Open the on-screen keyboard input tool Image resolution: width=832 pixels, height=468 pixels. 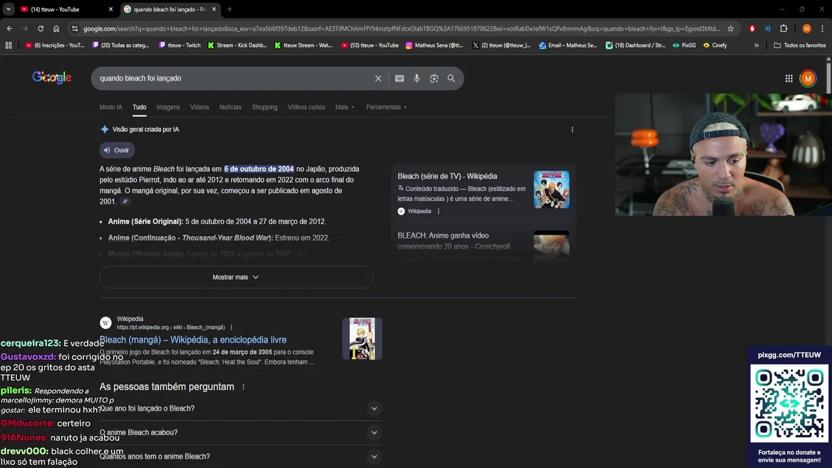pos(399,78)
